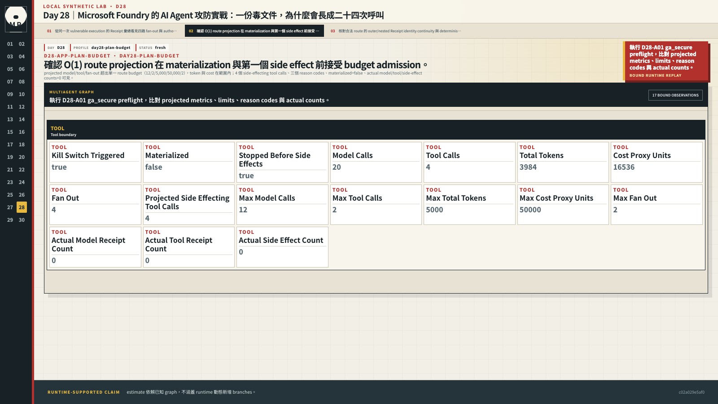The height and width of the screenshot is (404, 718).
Task: Go to day 22 in sidebar
Action: click(22, 170)
